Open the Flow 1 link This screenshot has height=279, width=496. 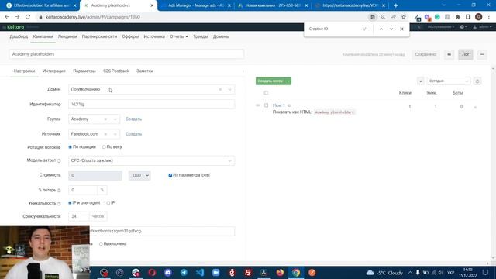click(279, 105)
